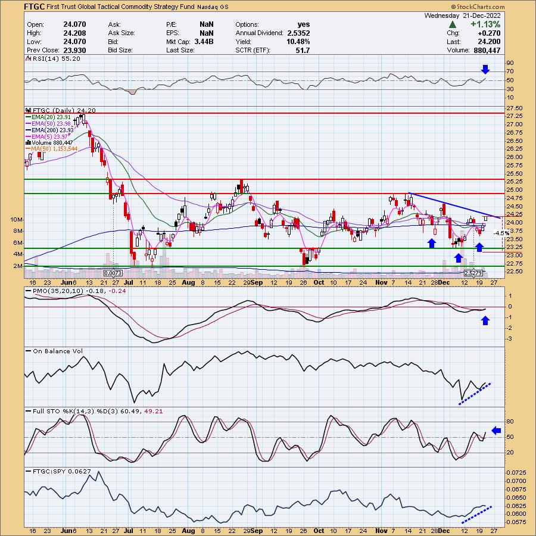Image resolution: width=536 pixels, height=536 pixels.
Task: Click the Mkt Cap value 3.44B
Action: (x=204, y=42)
